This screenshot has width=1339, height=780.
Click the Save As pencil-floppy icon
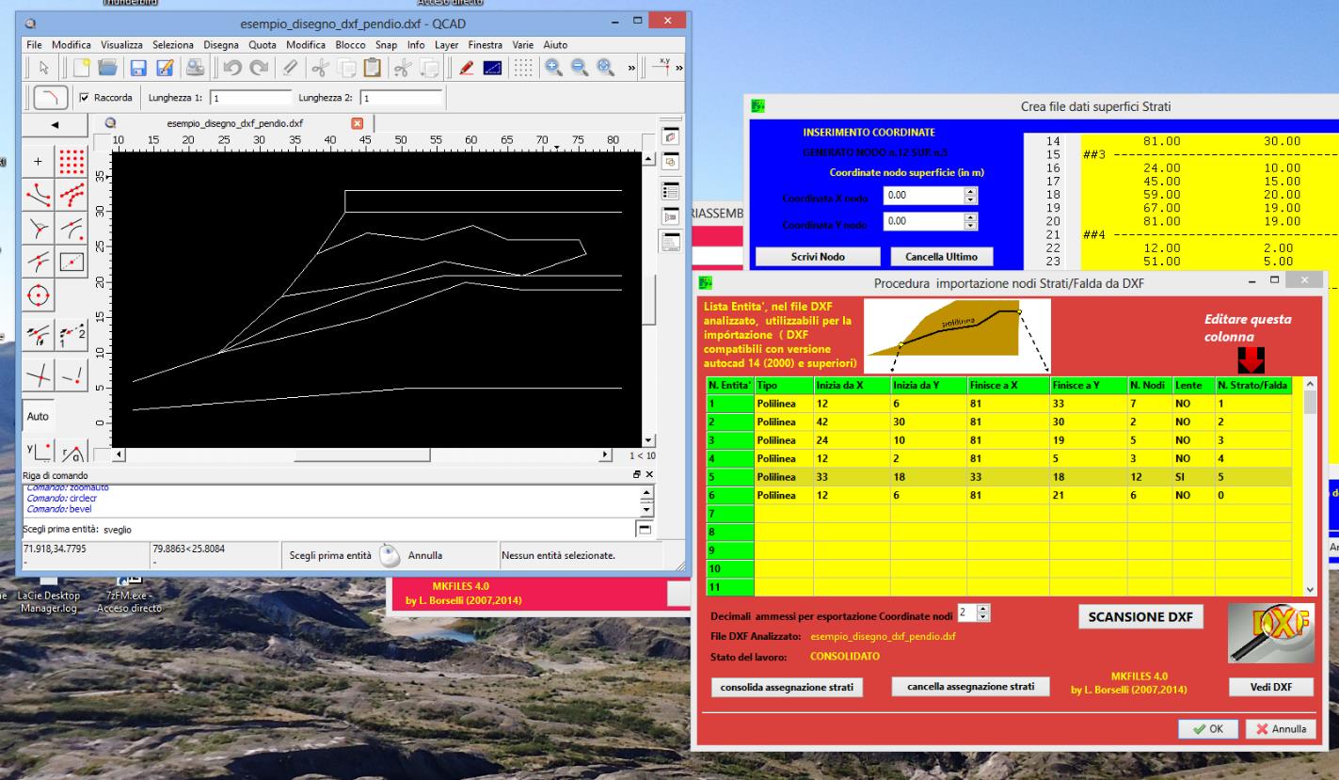(x=164, y=69)
